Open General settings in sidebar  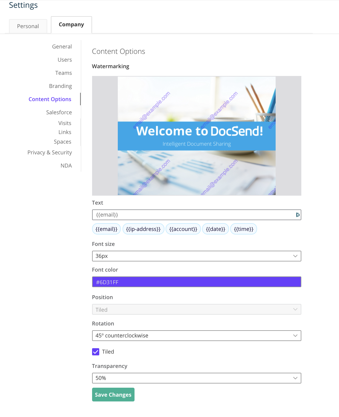[x=62, y=47]
